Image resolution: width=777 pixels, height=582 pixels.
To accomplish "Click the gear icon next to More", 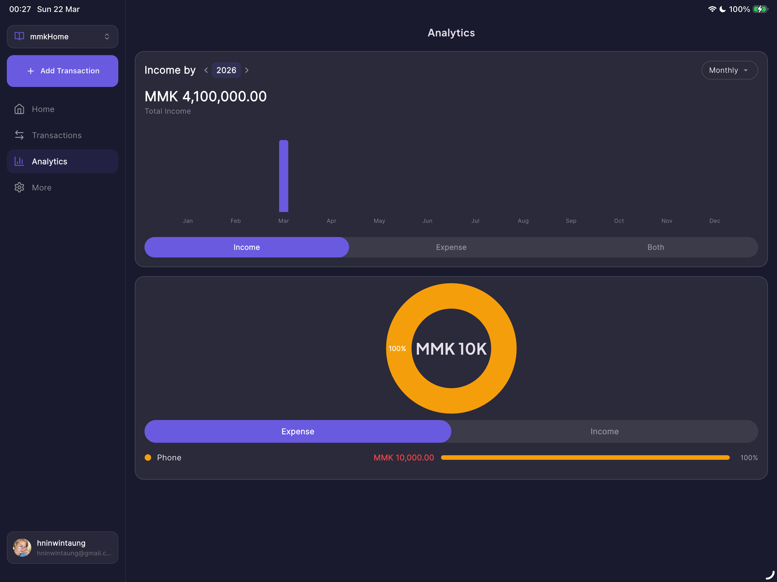I will tap(19, 188).
